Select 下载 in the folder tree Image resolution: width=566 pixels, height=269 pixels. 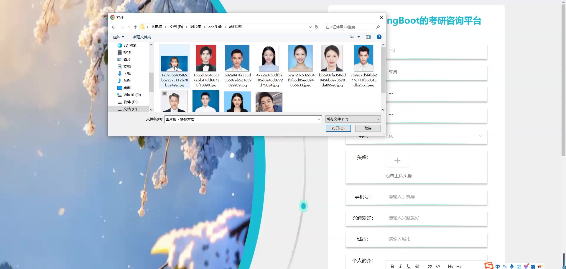pyautogui.click(x=127, y=74)
